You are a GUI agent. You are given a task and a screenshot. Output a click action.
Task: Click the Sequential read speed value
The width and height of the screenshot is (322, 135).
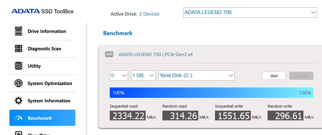[129, 116]
